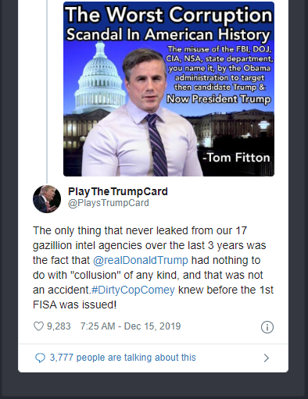The image size is (308, 399).
Task: Click the 9,283 likes count
Action: [59, 326]
